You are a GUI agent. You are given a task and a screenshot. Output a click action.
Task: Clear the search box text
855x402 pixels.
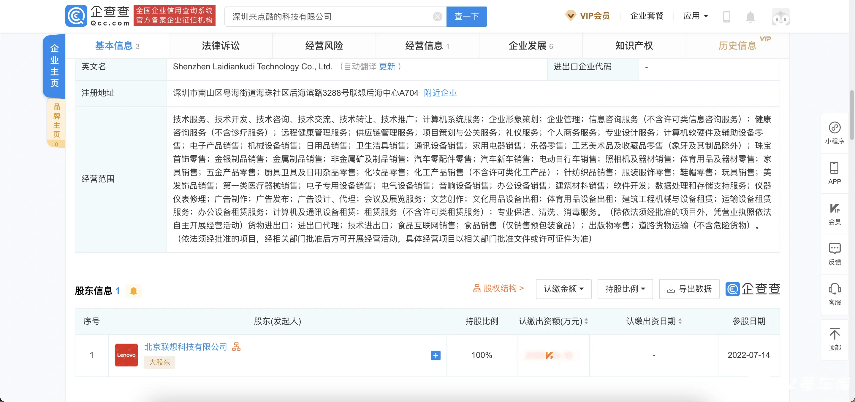click(x=438, y=17)
